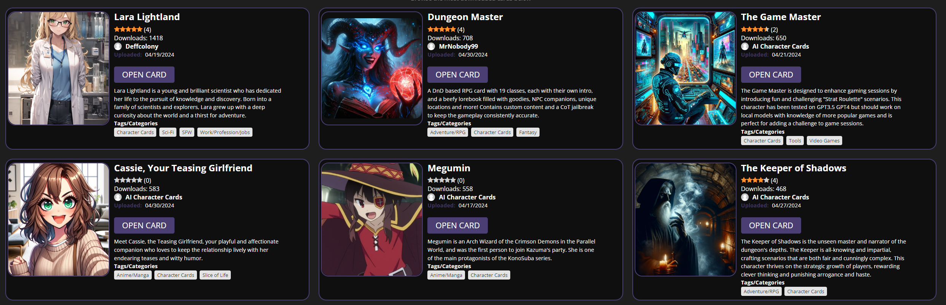Open the Dungeon Master card
The image size is (946, 305).
(457, 75)
